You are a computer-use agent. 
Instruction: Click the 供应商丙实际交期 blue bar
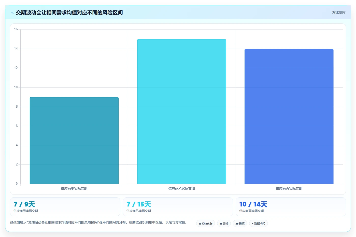(289, 116)
